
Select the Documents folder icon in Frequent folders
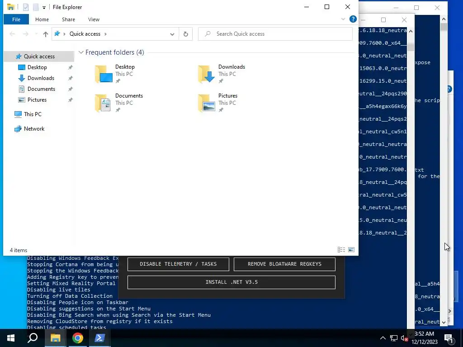[104, 103]
